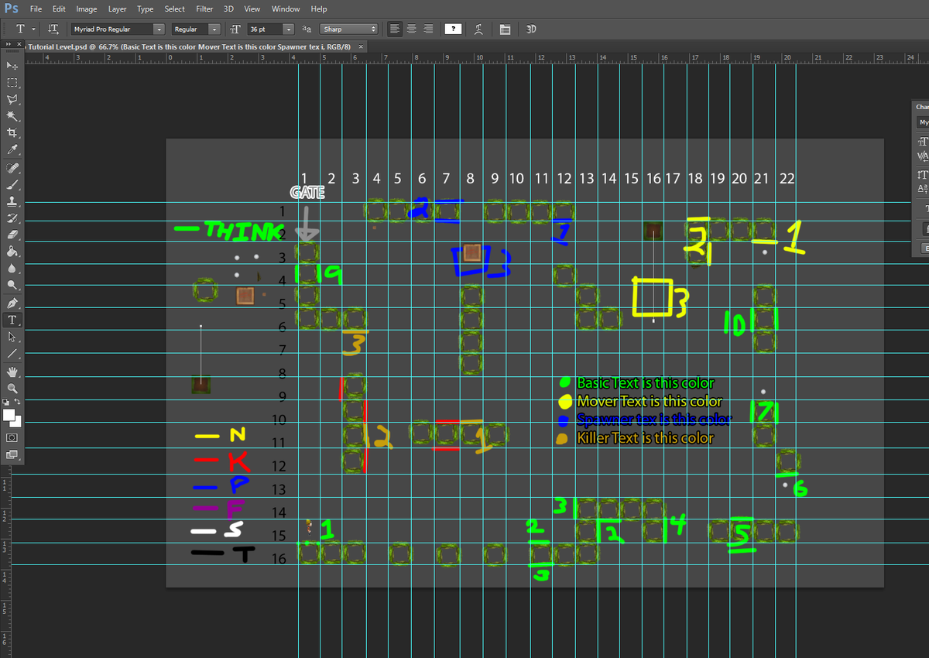The image size is (929, 658).
Task: Select the Spot Healing Brush tool
Action: 12,169
